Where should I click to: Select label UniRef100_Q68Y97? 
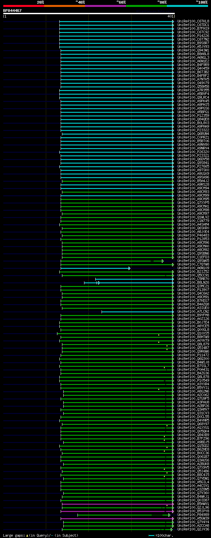click(x=193, y=424)
